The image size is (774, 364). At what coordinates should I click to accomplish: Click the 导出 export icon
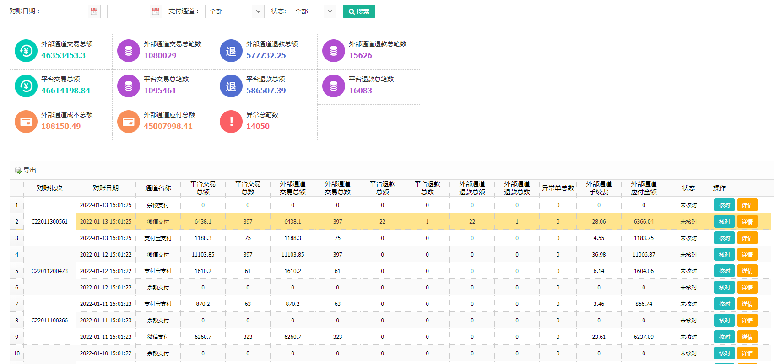18,171
